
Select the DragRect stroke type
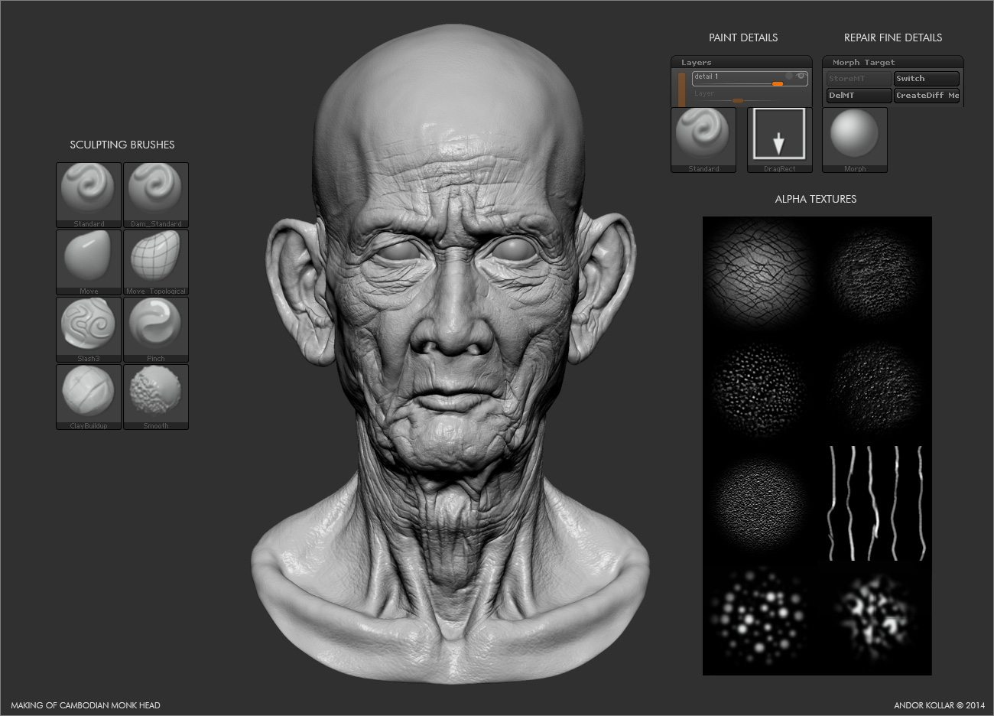[x=779, y=139]
